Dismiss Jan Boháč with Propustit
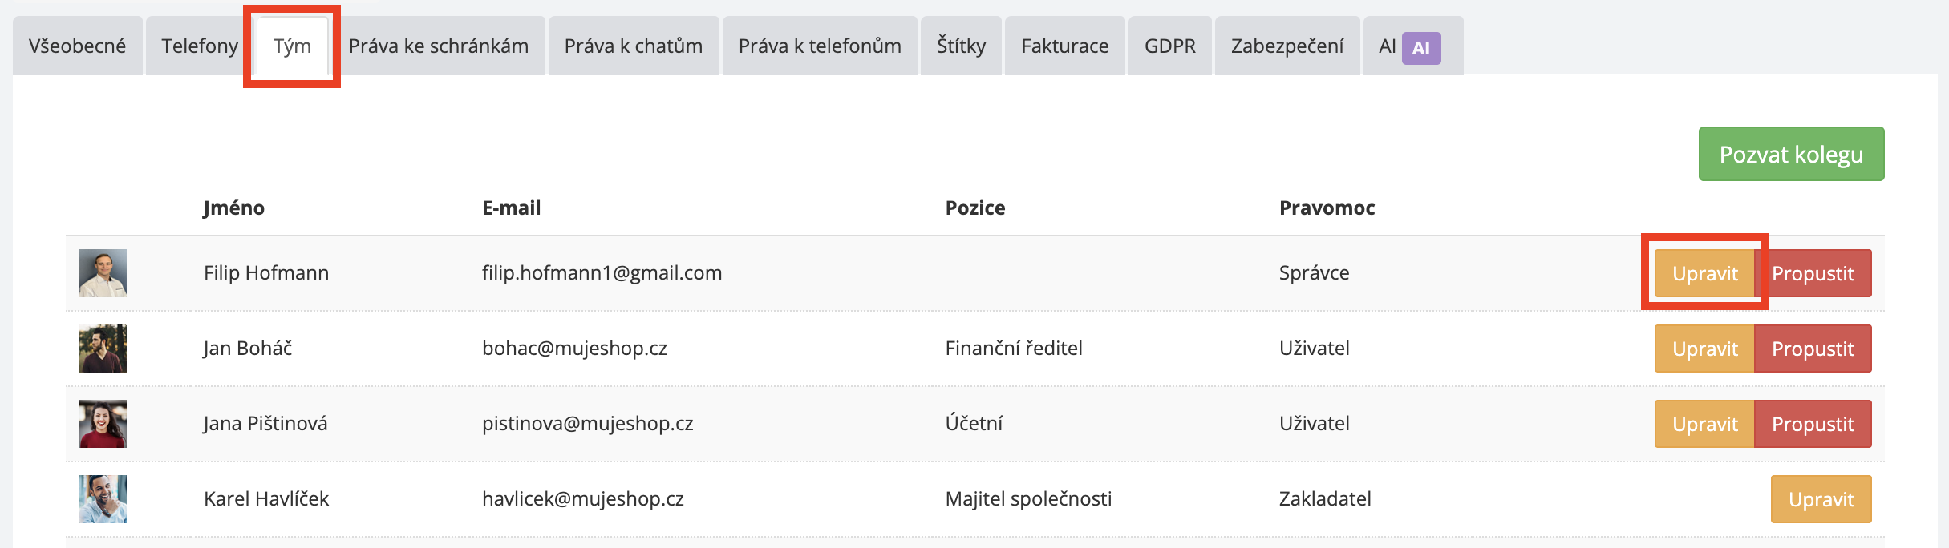1949x548 pixels. pyautogui.click(x=1813, y=349)
